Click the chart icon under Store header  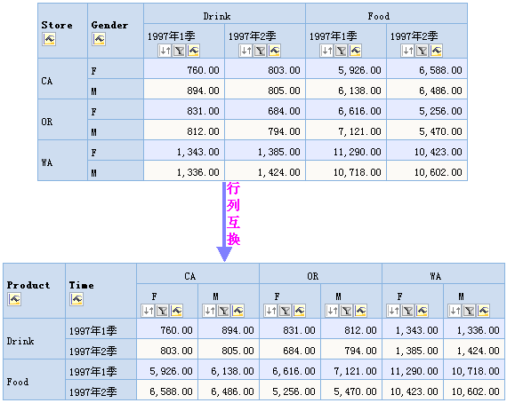pyautogui.click(x=49, y=39)
